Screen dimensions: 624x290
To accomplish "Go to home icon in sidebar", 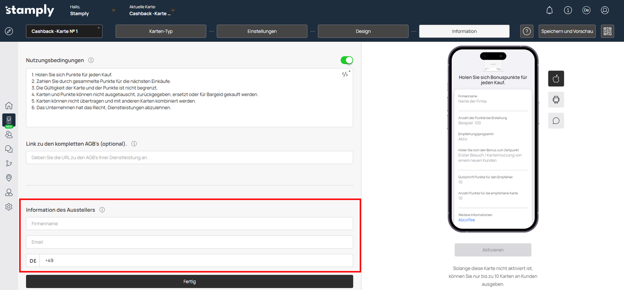I will 9,106.
